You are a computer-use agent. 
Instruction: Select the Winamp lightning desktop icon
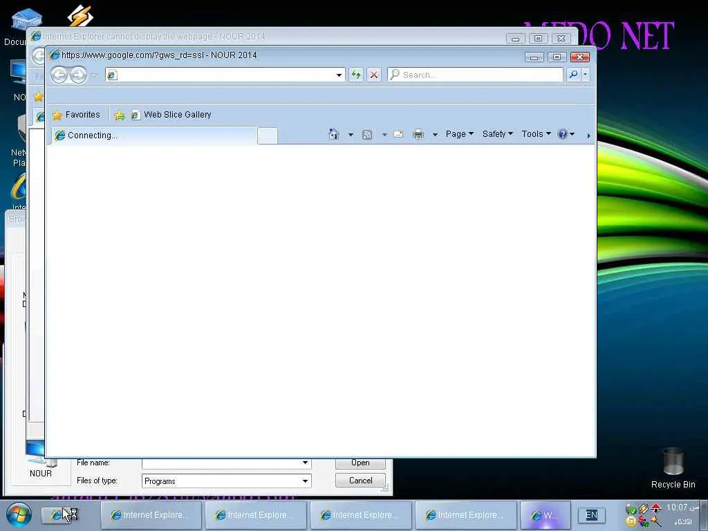80,16
